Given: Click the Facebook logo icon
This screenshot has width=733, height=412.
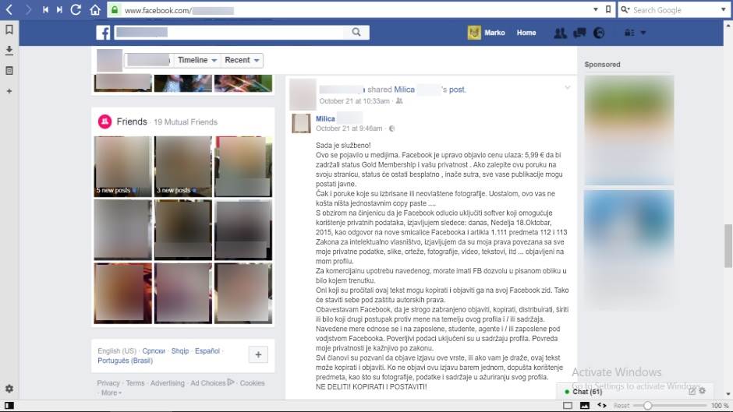Looking at the screenshot, I should click(104, 33).
